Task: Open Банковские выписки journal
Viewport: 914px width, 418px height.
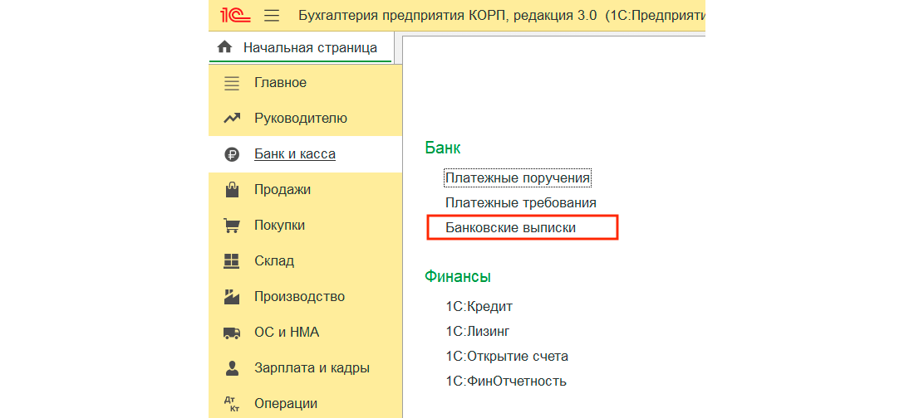Action: pos(510,227)
